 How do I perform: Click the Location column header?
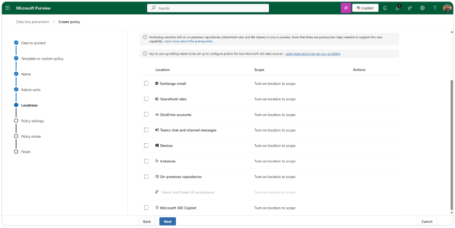[x=162, y=70]
